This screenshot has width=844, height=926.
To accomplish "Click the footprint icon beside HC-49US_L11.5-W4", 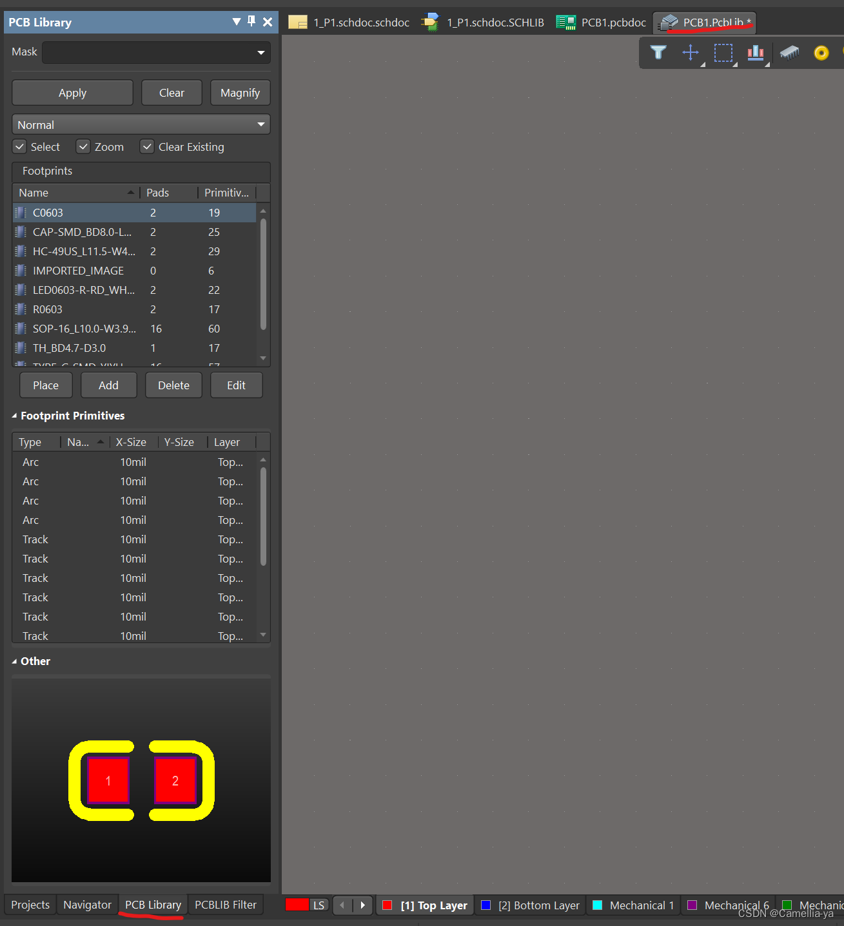I will (x=21, y=251).
